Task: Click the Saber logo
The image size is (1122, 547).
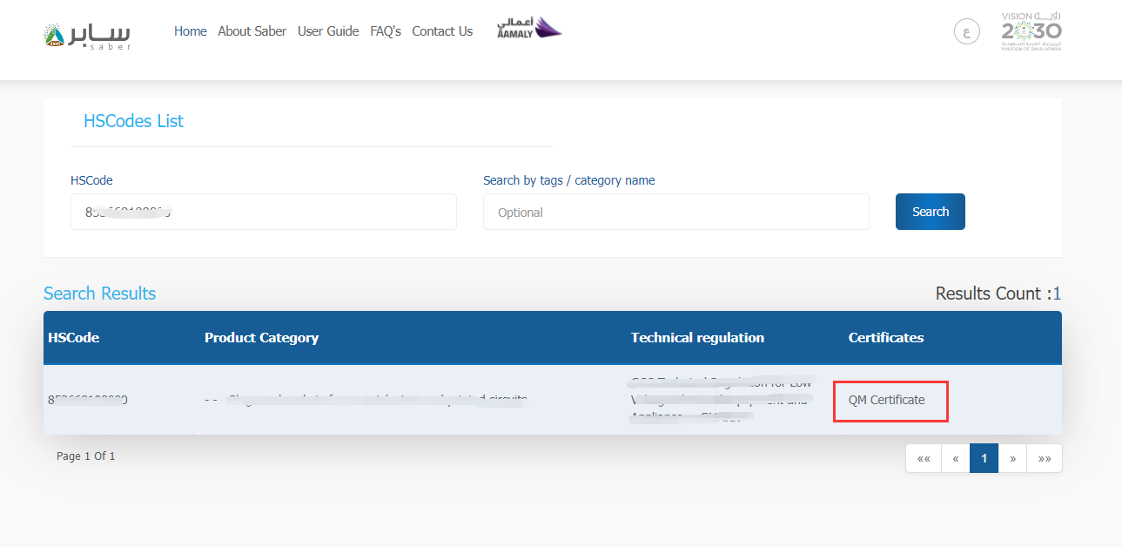Action: tap(87, 35)
